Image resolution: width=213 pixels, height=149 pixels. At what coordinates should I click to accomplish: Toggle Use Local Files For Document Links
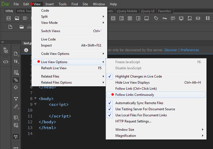[x=156, y=115]
